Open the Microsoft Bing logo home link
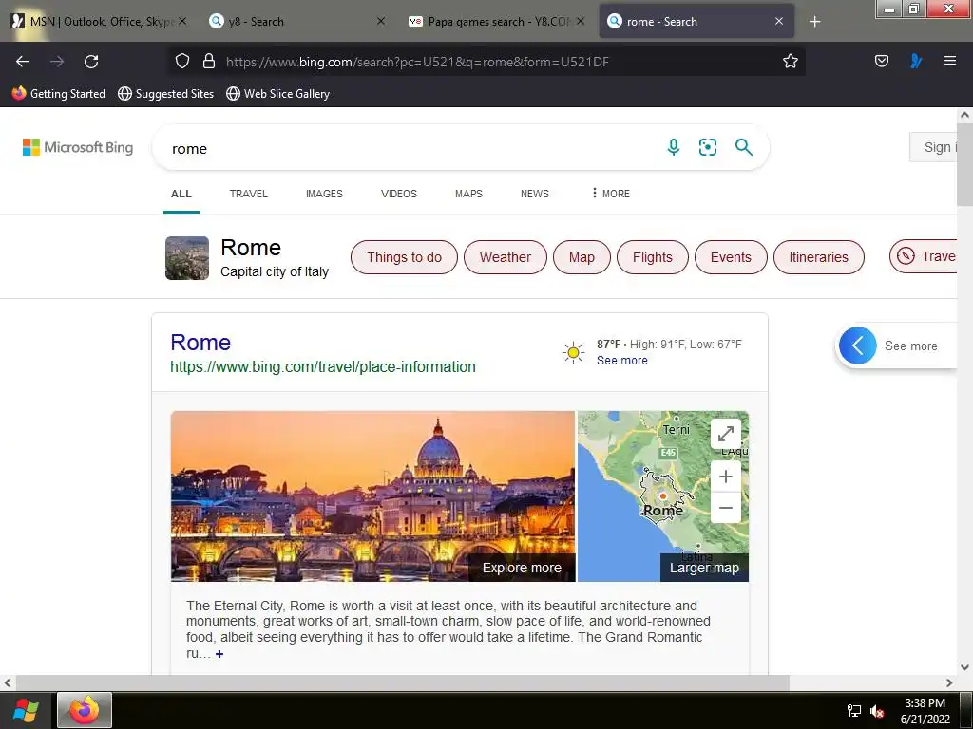 (x=78, y=147)
